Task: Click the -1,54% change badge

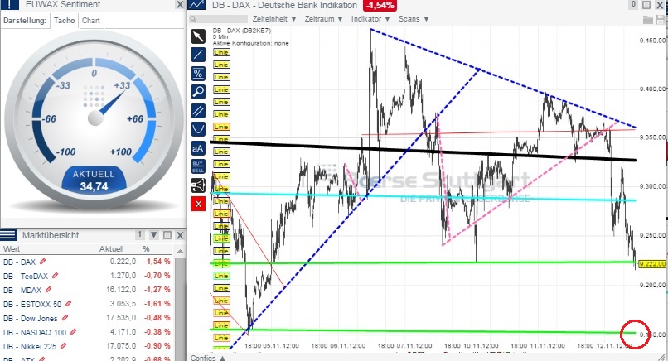Action: (x=379, y=5)
